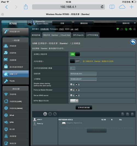Screen dimensions: 137x146
Task: Click 注销 logout button
Action: pyautogui.click(x=62, y=23)
